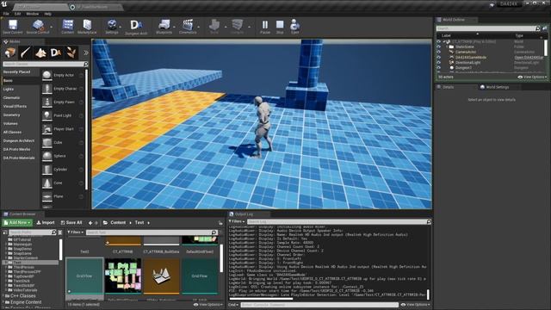Select the Foliage mode icon
551x310 pixels.
pos(71,53)
